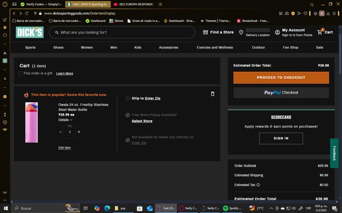Click the quantity input field

(70, 132)
